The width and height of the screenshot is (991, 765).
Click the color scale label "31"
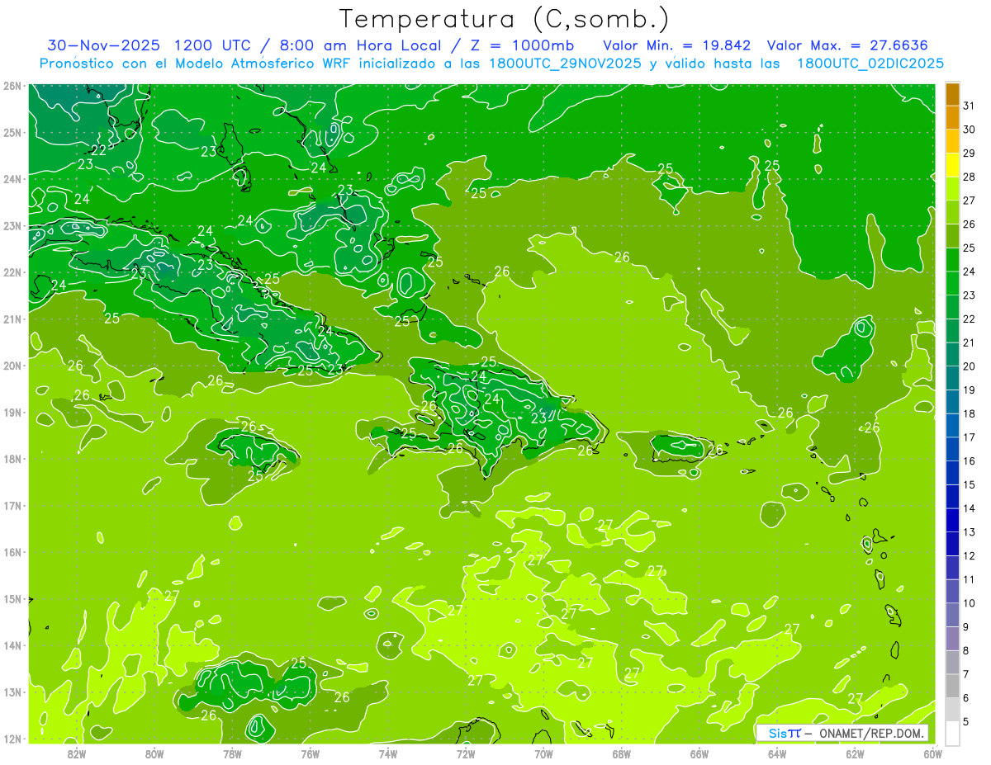[970, 106]
